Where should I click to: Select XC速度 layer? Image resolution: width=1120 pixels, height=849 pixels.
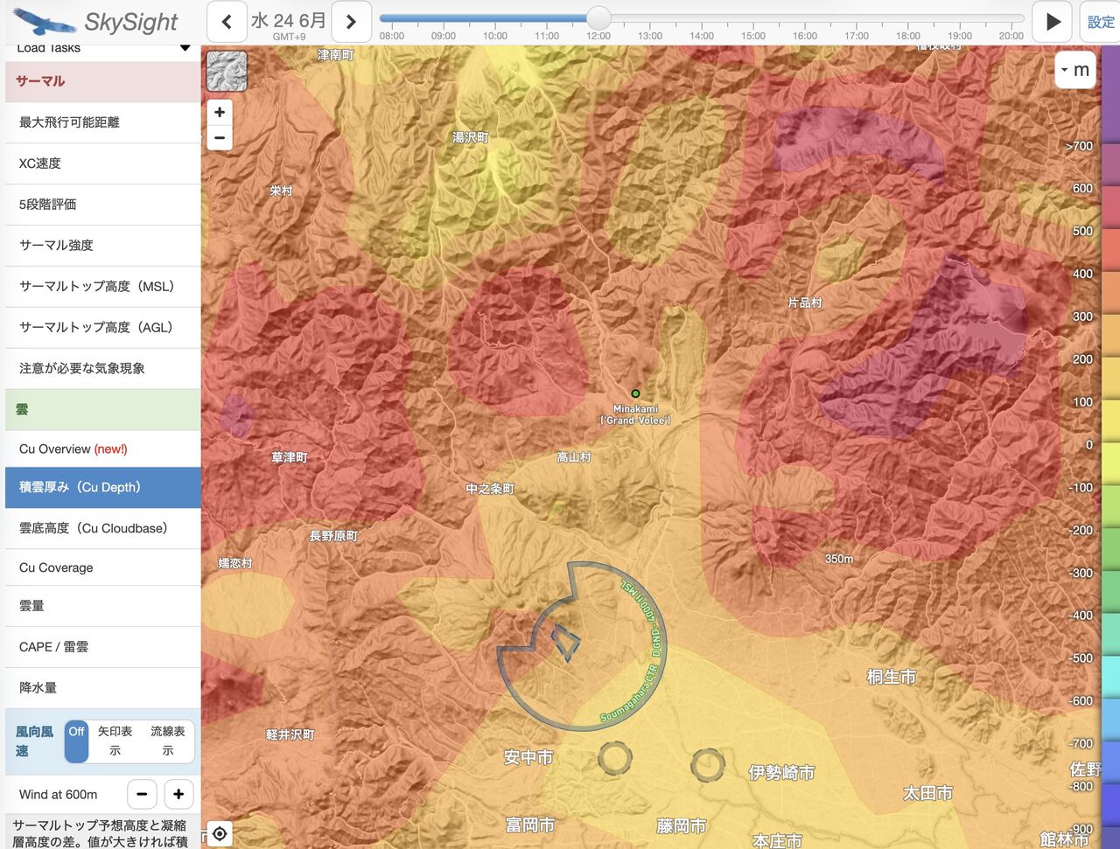(x=103, y=164)
